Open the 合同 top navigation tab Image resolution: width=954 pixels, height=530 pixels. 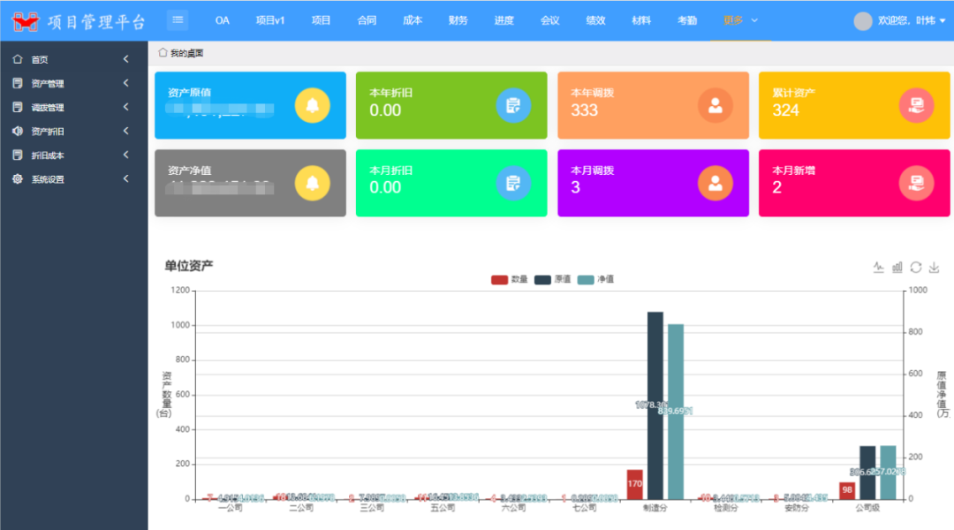367,20
